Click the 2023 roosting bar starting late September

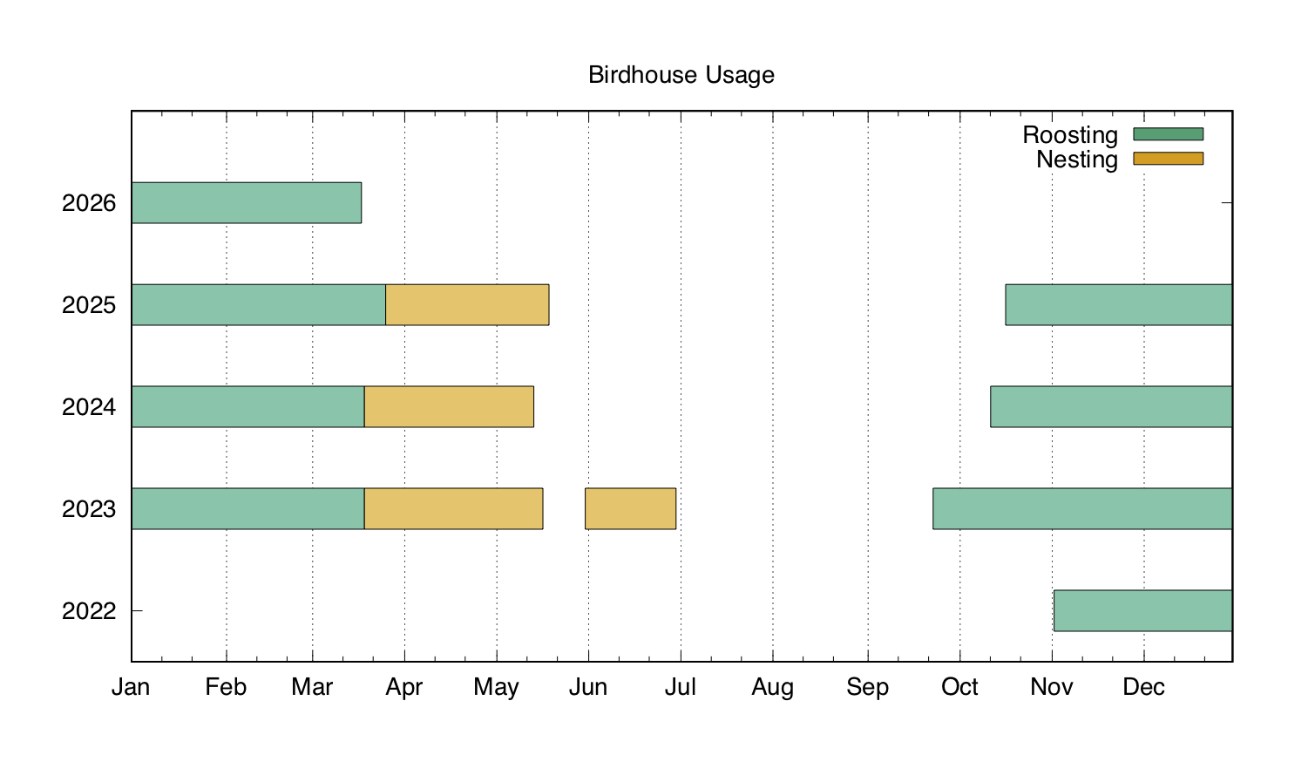click(1081, 509)
